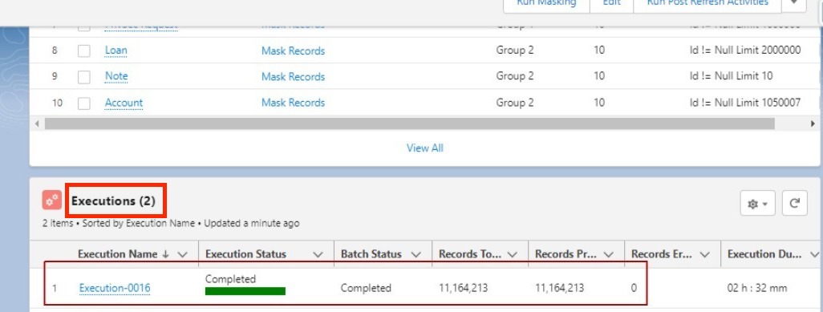Screen dimensions: 823x312
Task: Click View All under the objects list
Action: click(x=424, y=148)
